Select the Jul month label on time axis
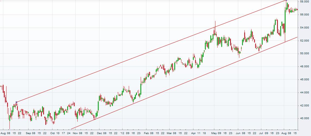 (x=261, y=134)
